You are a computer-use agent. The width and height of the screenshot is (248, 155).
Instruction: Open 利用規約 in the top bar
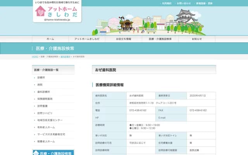[167, 3]
